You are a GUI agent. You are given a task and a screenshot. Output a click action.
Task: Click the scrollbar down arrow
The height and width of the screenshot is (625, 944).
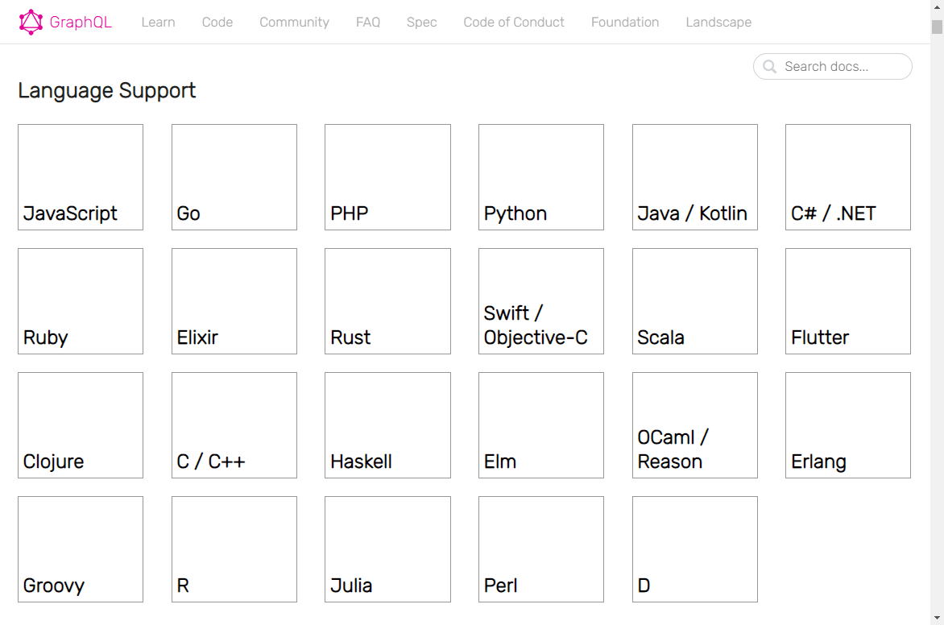point(938,619)
